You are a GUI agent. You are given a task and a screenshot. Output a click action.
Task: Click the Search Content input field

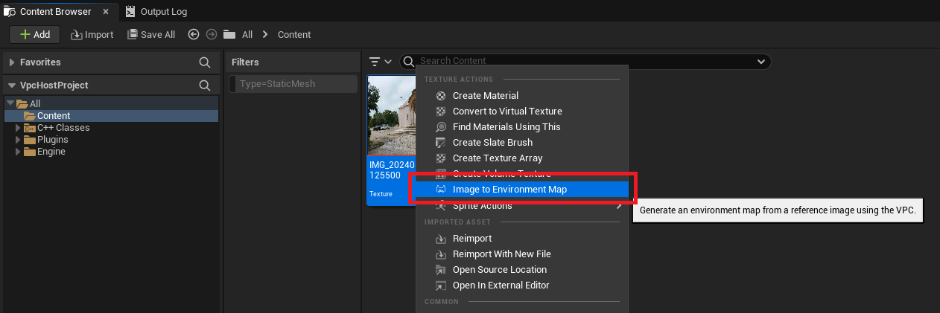tap(581, 61)
